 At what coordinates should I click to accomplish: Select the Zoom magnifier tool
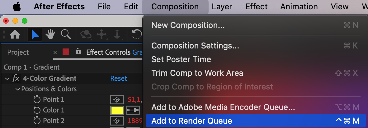coord(66,34)
